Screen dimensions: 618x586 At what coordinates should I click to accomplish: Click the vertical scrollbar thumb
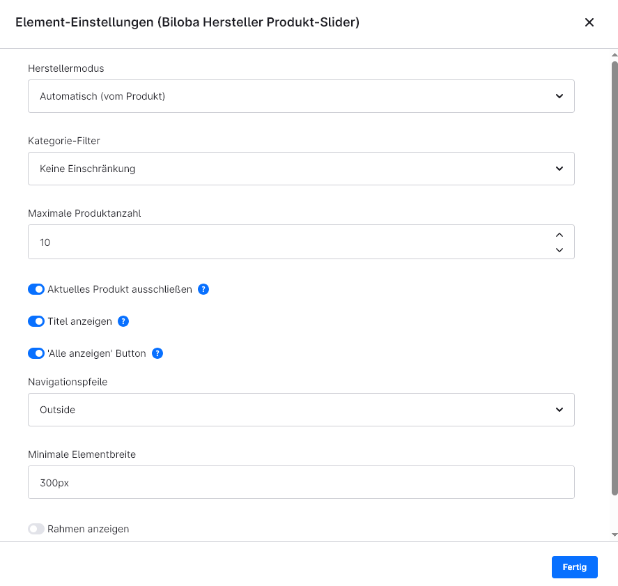click(614, 279)
